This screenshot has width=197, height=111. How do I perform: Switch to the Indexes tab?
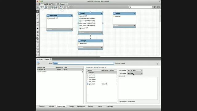pos(51,106)
